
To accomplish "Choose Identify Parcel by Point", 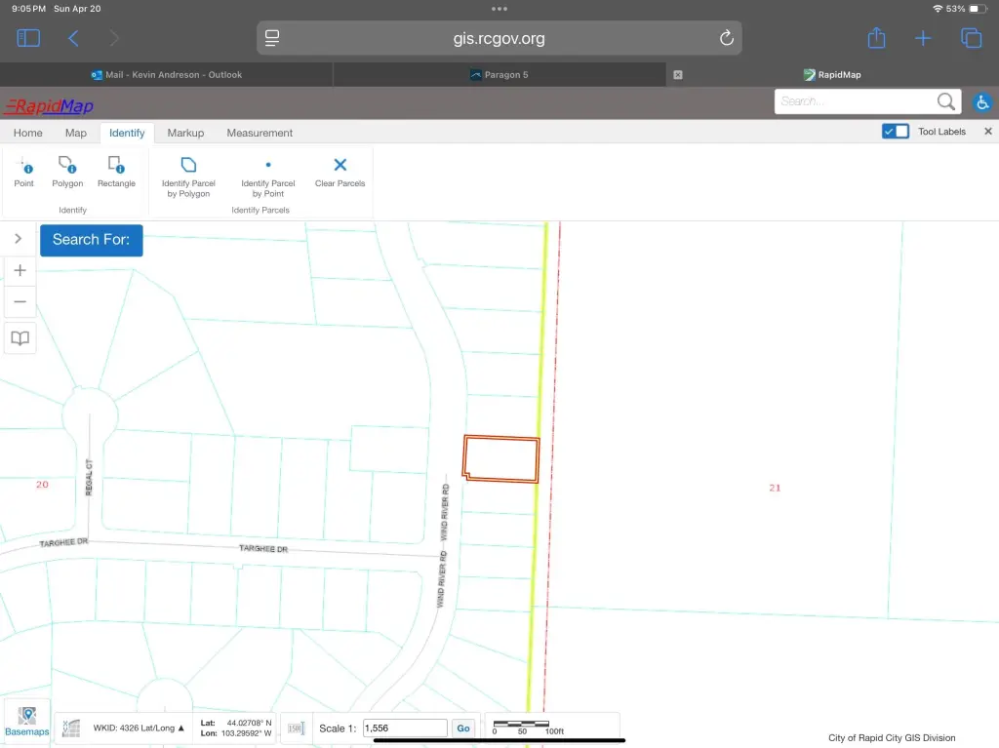I will [268, 176].
